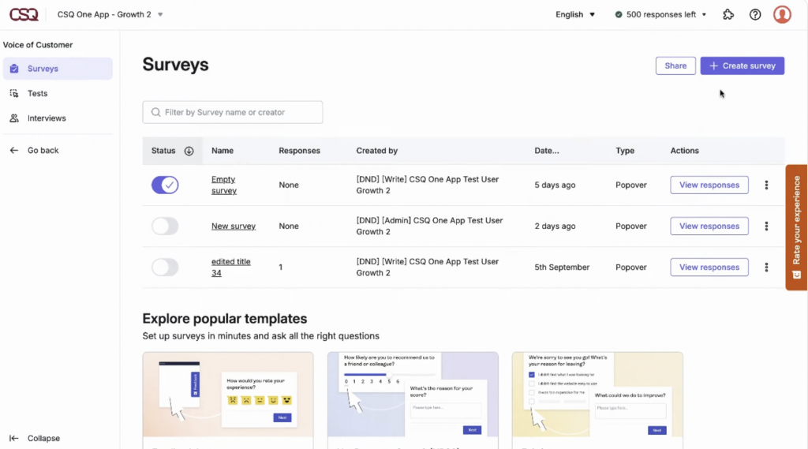This screenshot has width=808, height=449.
Task: Open the user profile avatar
Action: click(782, 14)
